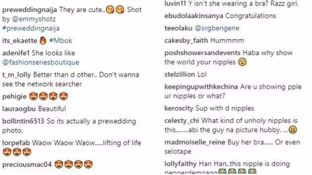Open the #Mbok hashtag
Image resolution: width=312 pixels, height=175 pixels.
tap(60, 41)
